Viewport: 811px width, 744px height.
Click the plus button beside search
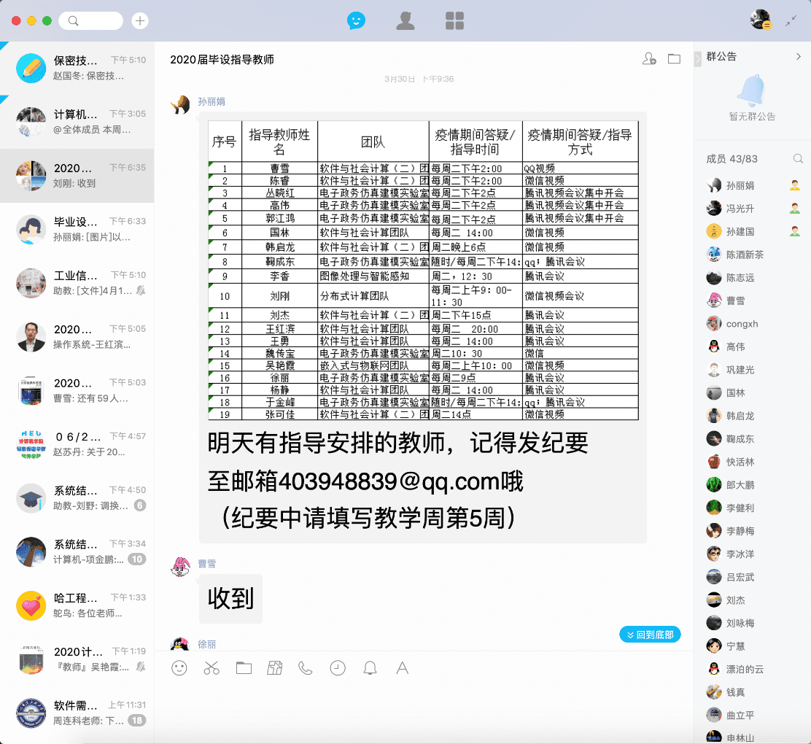click(x=140, y=21)
